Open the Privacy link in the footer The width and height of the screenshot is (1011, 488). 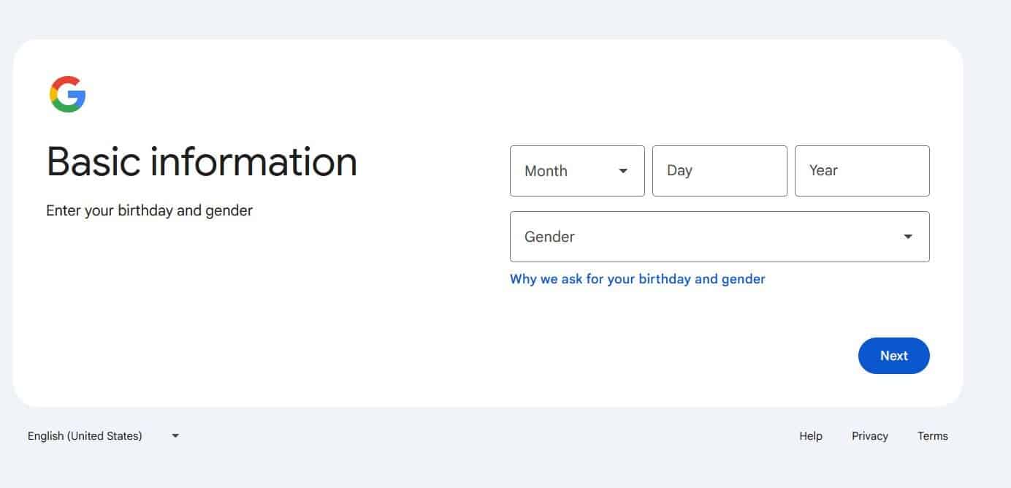(870, 436)
